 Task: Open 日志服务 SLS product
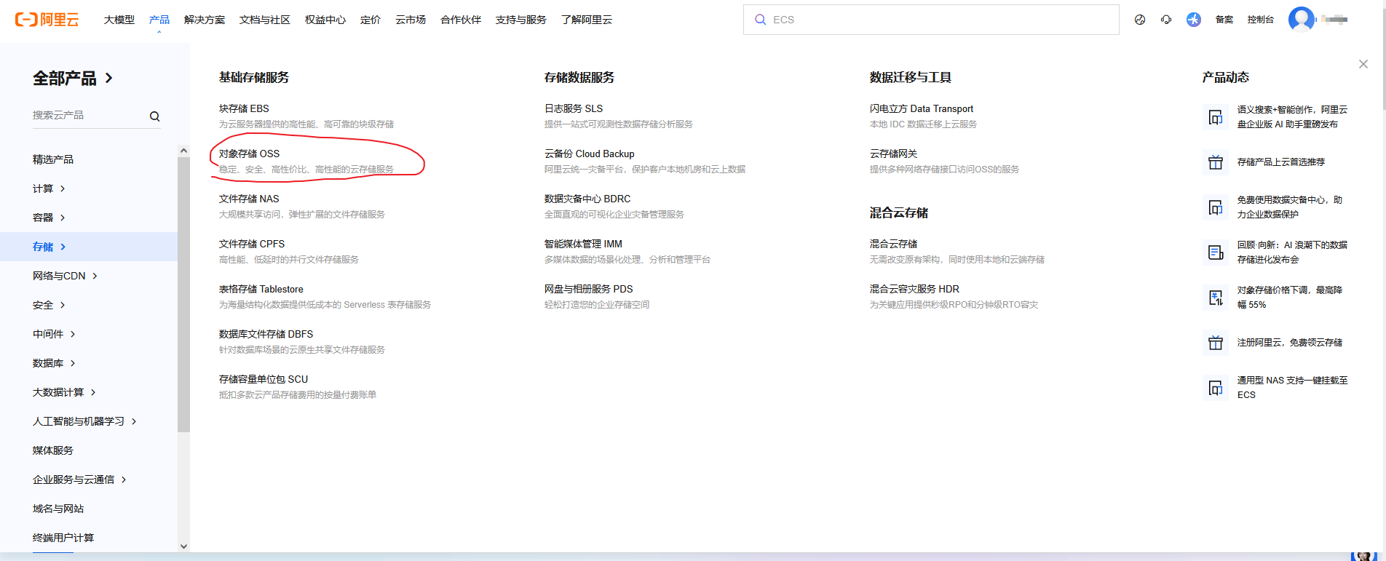click(574, 108)
